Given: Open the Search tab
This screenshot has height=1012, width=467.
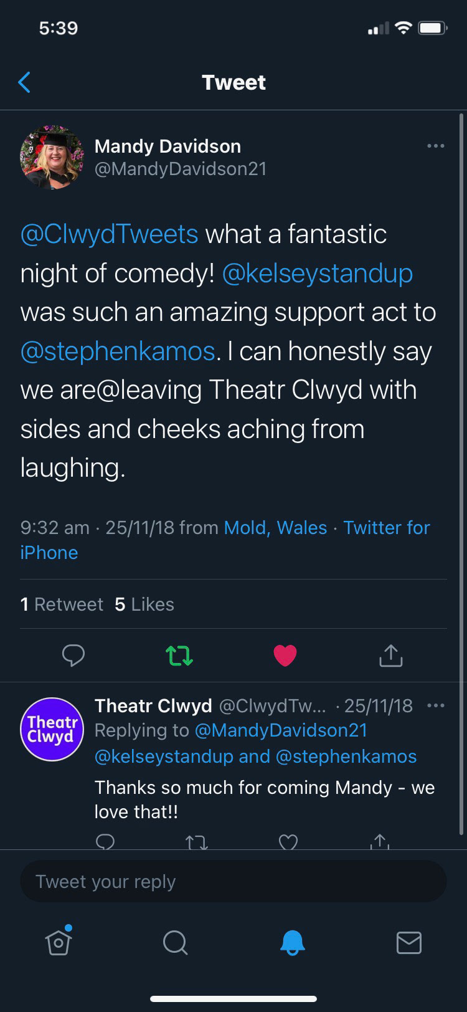Looking at the screenshot, I should pos(175,942).
